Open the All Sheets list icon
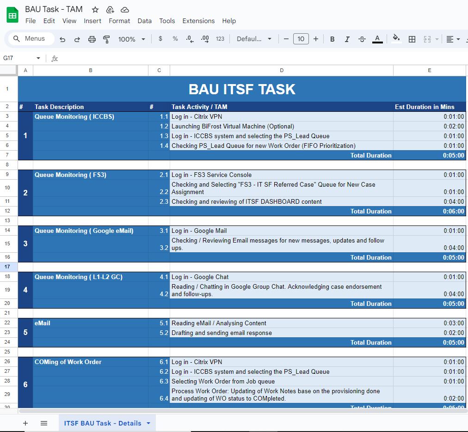 tap(44, 423)
